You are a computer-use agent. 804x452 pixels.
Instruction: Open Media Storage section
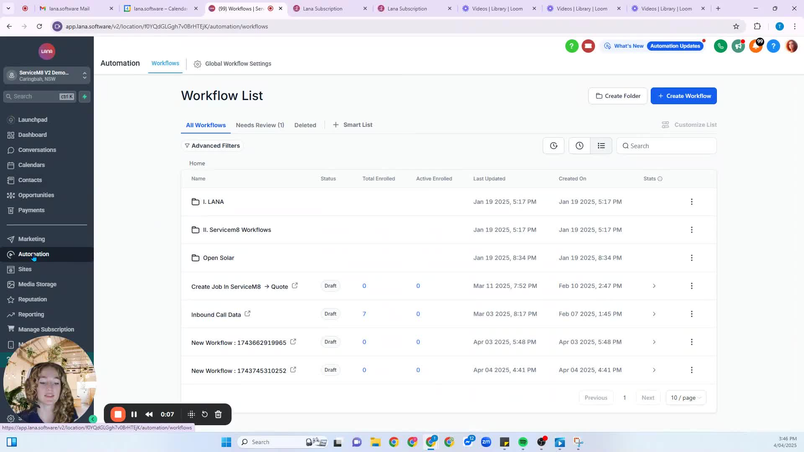click(37, 284)
